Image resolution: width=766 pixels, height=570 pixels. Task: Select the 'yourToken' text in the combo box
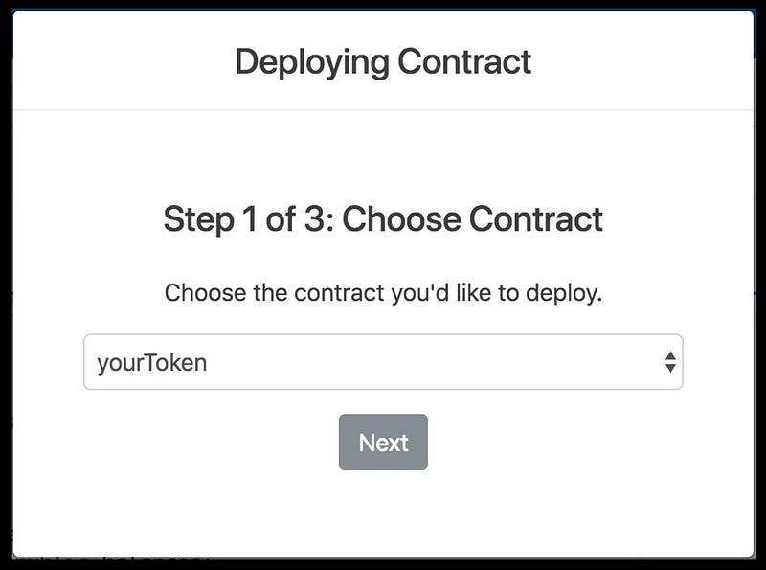152,363
